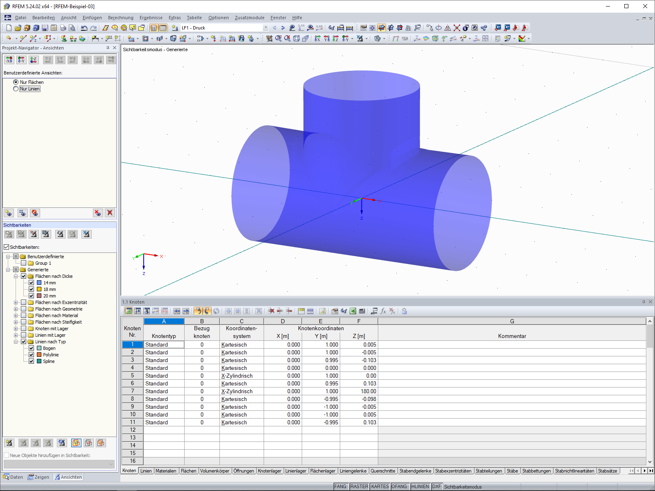The height and width of the screenshot is (491, 655).
Task: Save the model with the floppy disk icon
Action: pyautogui.click(x=45, y=28)
